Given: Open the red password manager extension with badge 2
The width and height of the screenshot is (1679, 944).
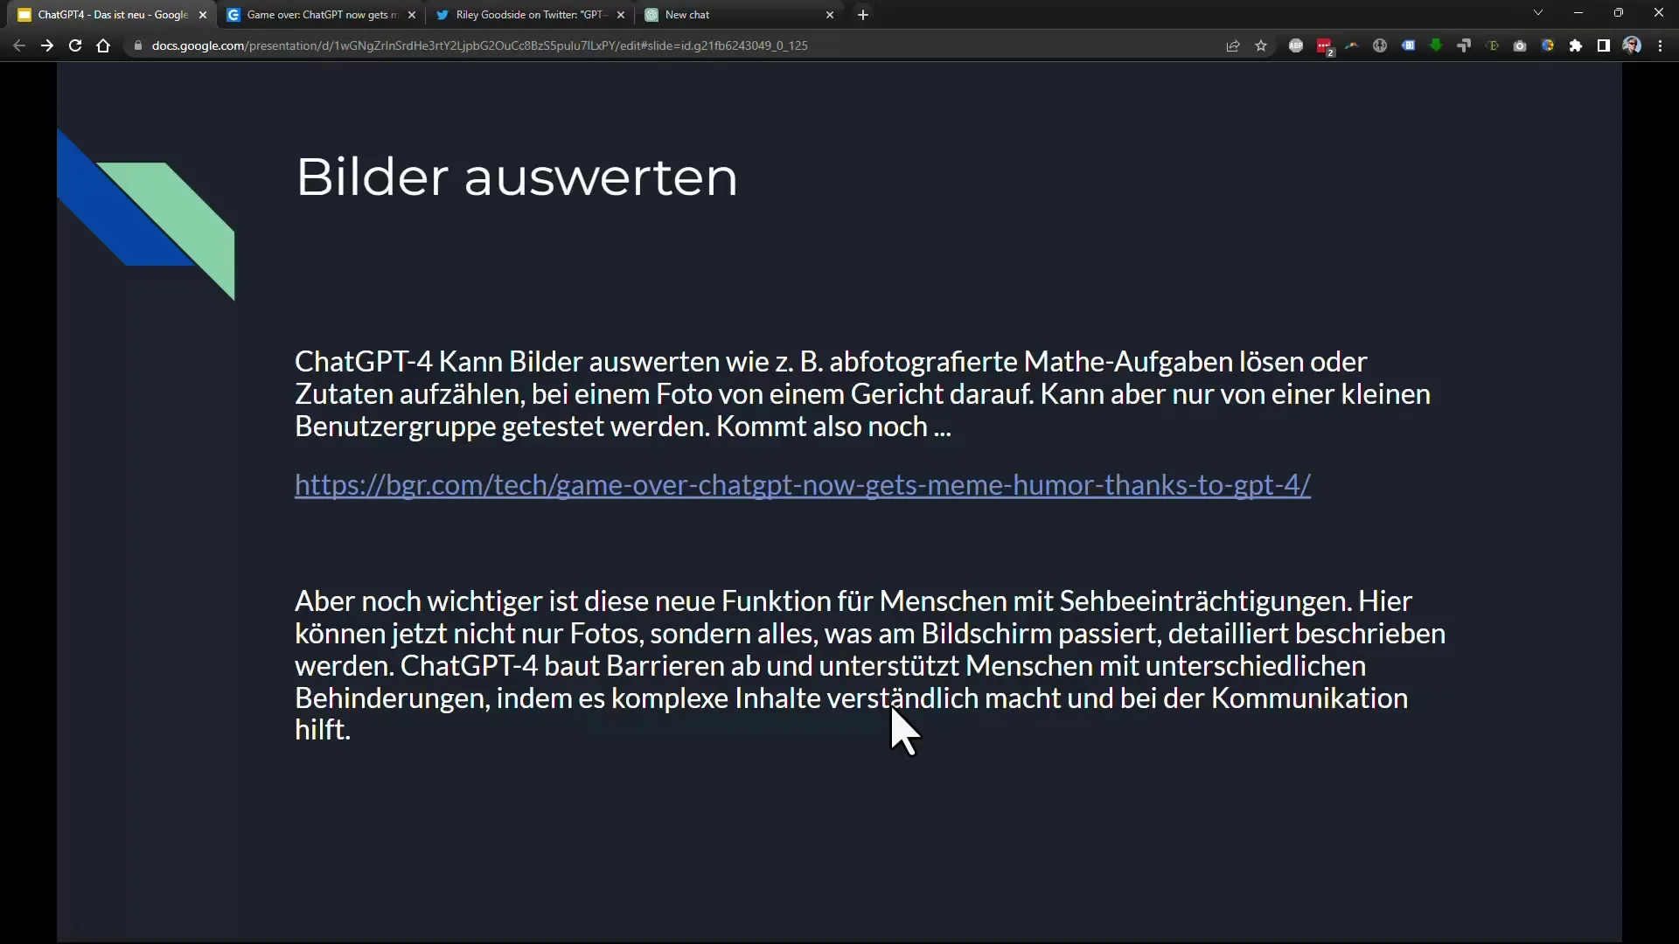Looking at the screenshot, I should coord(1325,46).
